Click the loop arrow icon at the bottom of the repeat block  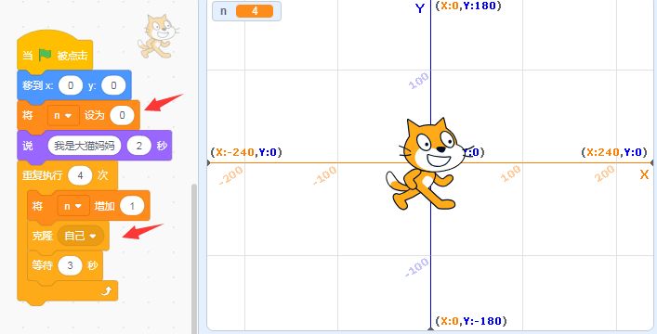point(106,290)
